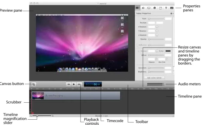Enable the Reflection checkbox

[137, 45]
